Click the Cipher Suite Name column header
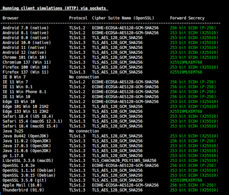Viewport: 229px width, 195px height. coord(123,18)
